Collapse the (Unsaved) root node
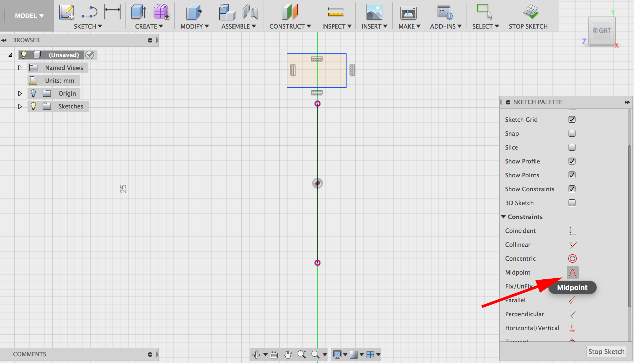 (x=10, y=55)
